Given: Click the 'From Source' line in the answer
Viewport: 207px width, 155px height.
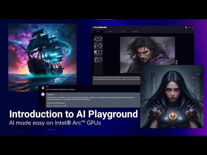Looking at the screenshot, I should (56, 103).
